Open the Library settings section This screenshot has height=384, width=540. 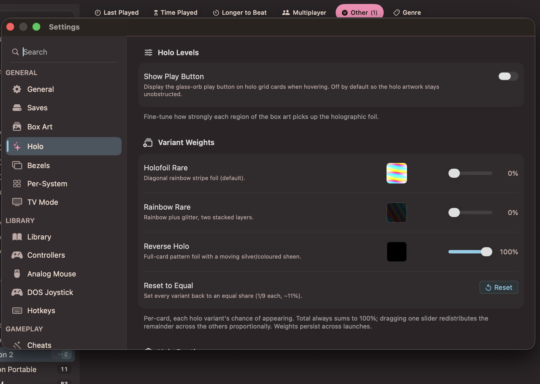[64, 237]
